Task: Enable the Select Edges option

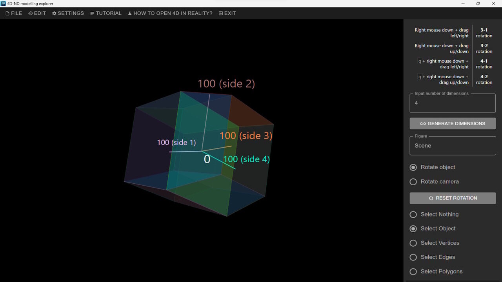Action: tap(413, 257)
